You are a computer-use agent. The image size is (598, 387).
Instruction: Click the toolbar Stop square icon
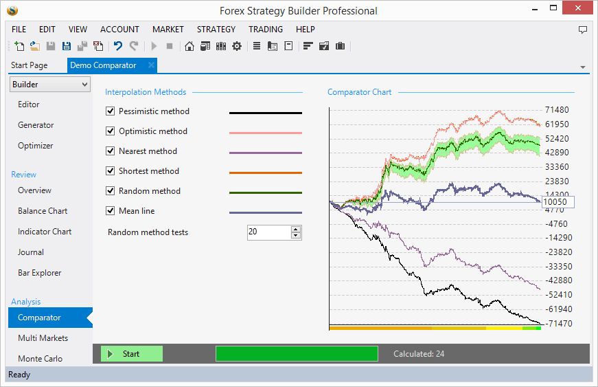[170, 46]
